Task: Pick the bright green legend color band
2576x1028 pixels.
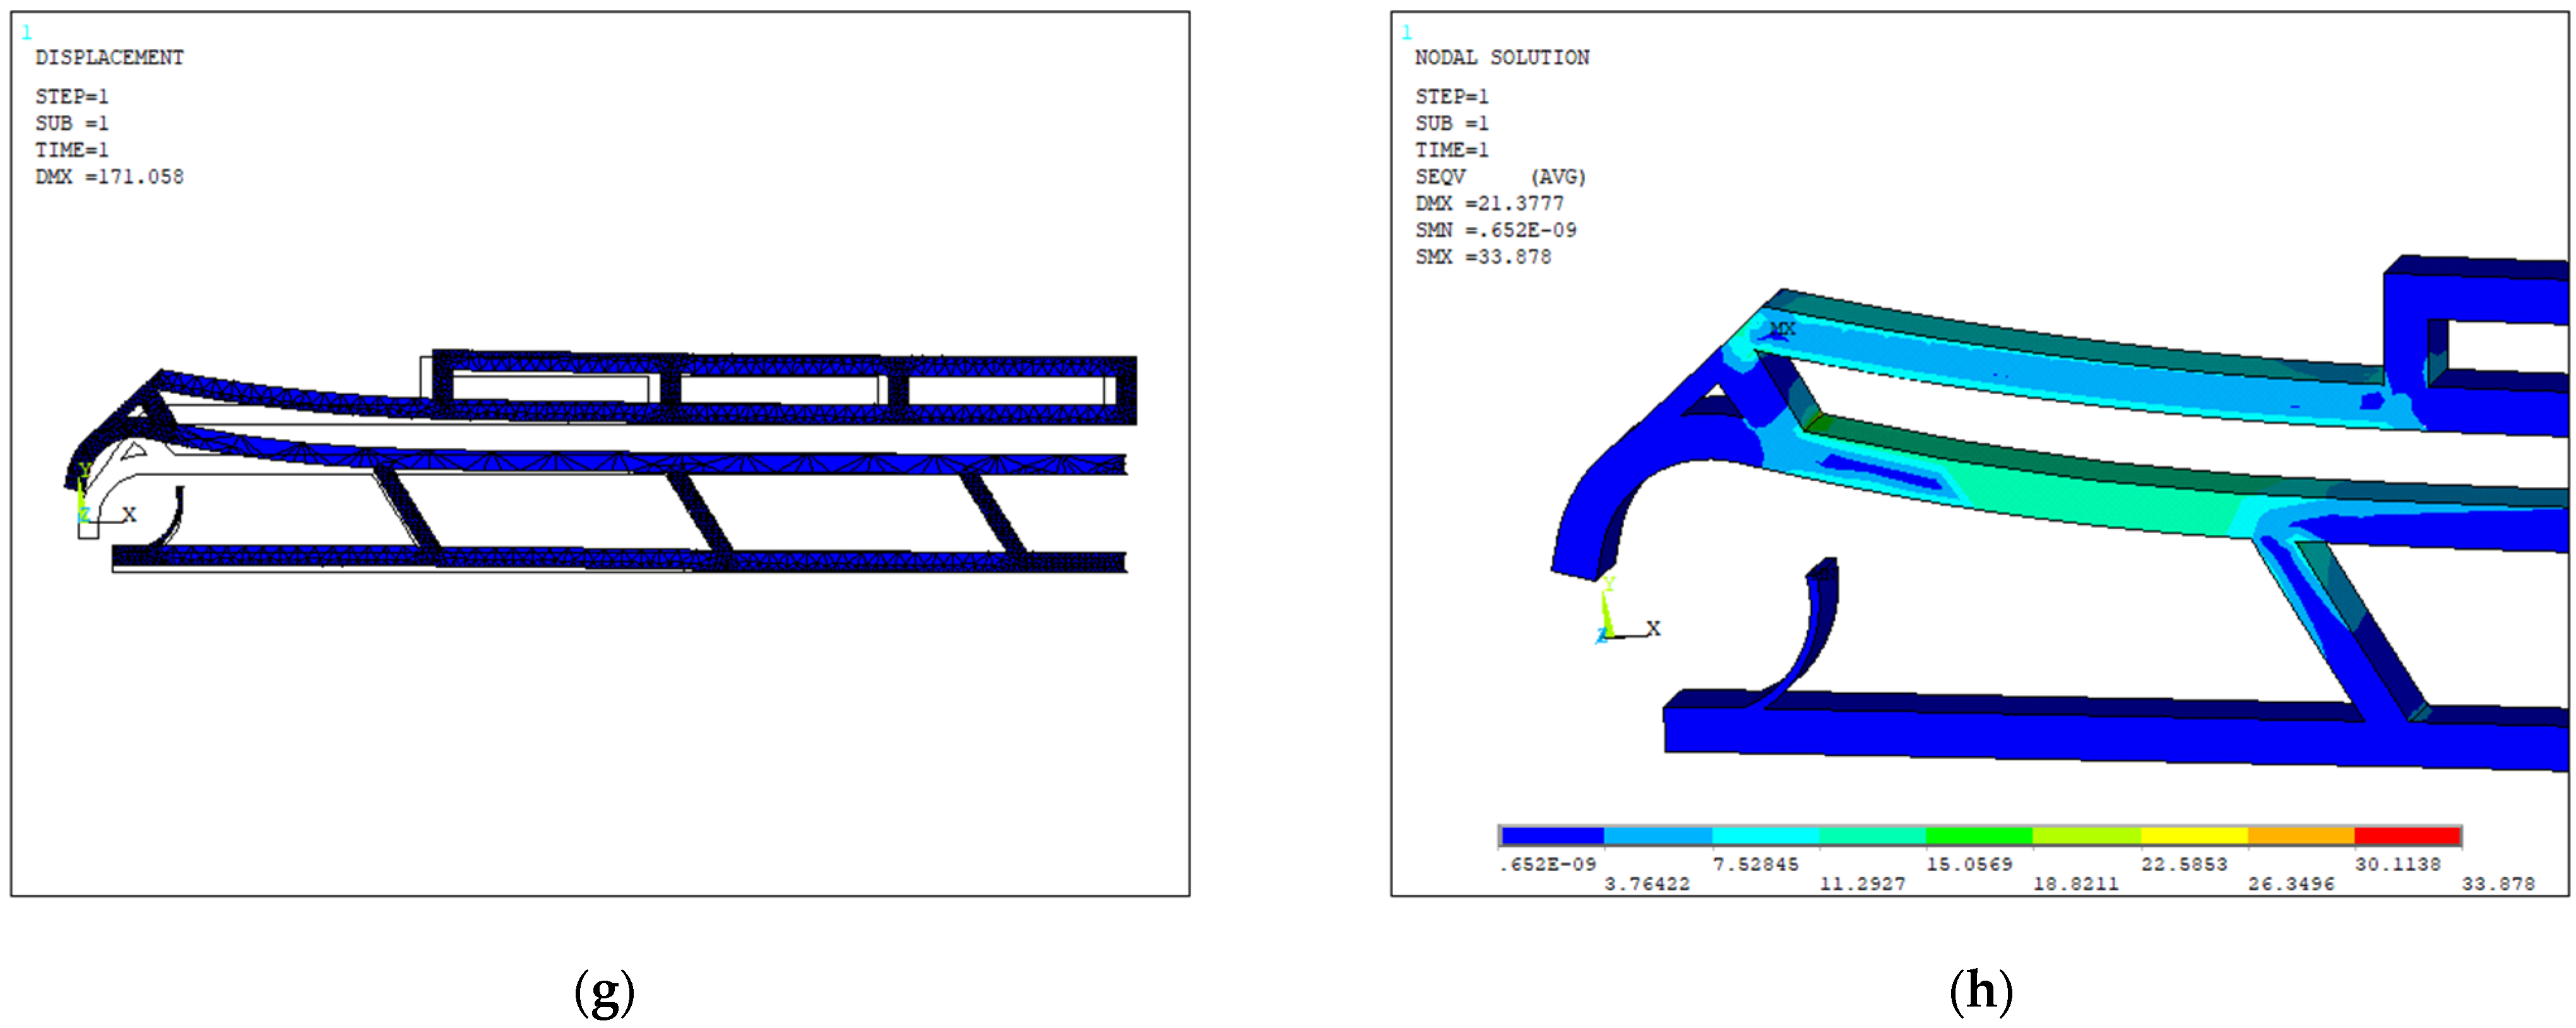Action: (x=1979, y=836)
